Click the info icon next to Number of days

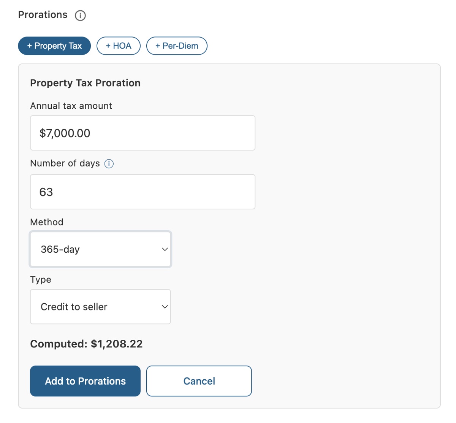point(109,164)
